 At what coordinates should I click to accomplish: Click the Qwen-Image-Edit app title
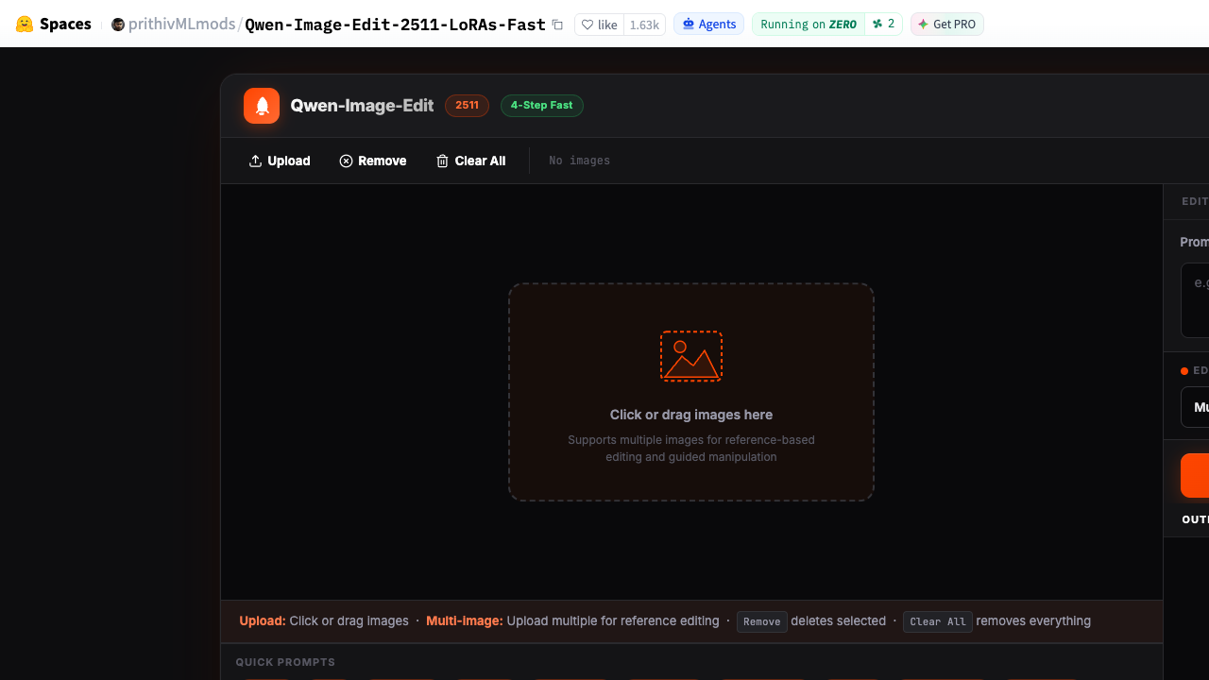(362, 106)
